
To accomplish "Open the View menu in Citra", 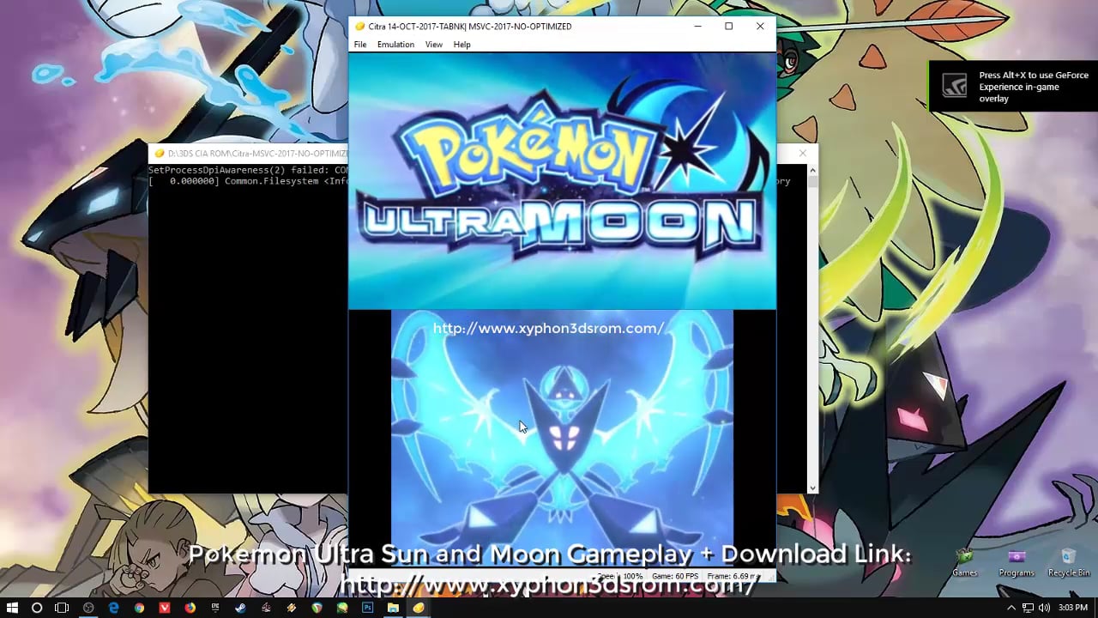I will pos(434,45).
